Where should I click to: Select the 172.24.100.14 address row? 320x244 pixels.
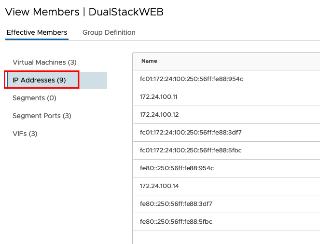pyautogui.click(x=226, y=186)
